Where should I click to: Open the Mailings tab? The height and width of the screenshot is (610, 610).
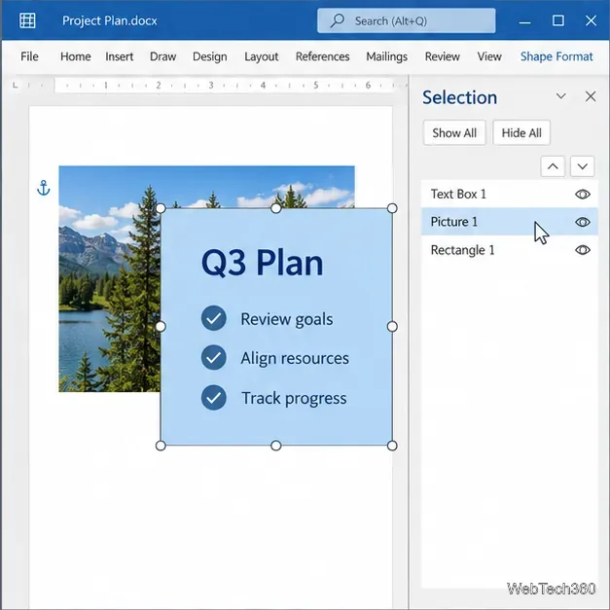(x=386, y=56)
